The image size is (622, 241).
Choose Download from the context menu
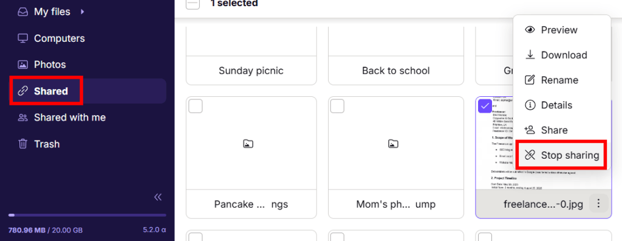click(x=562, y=55)
